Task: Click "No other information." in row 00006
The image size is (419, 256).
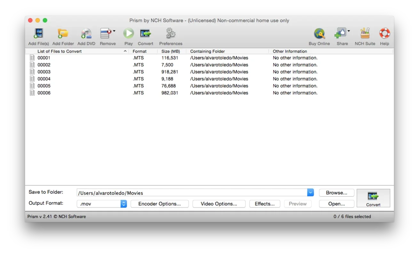Action: [295, 93]
